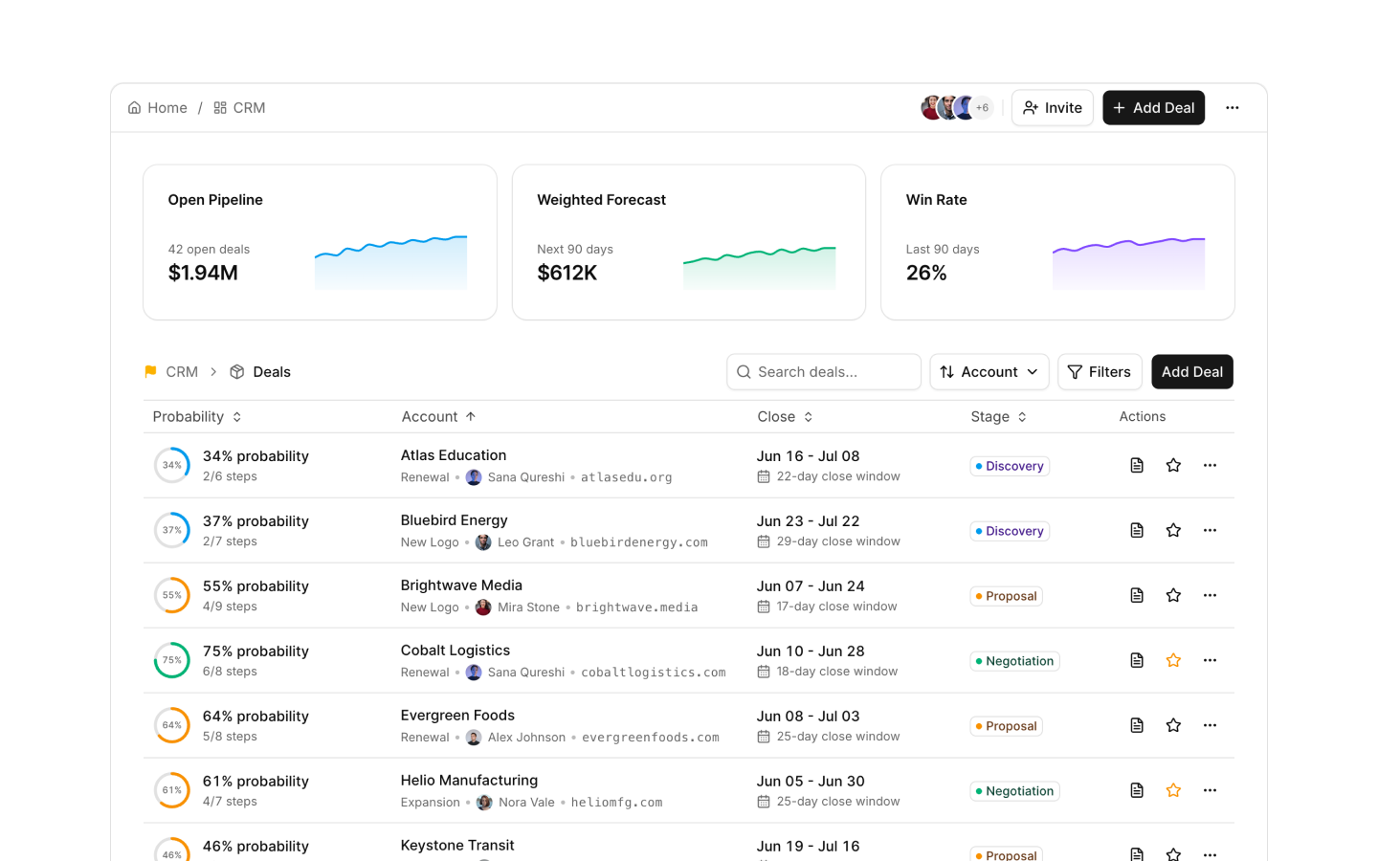
Task: Click calendar icon next to 29-day close window
Action: click(764, 541)
